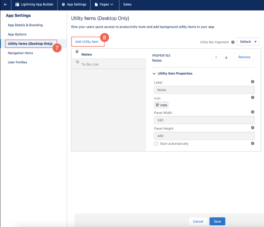Open Lightning App Builder tab
Image resolution: width=264 pixels, height=227 pixels.
pyautogui.click(x=34, y=5)
